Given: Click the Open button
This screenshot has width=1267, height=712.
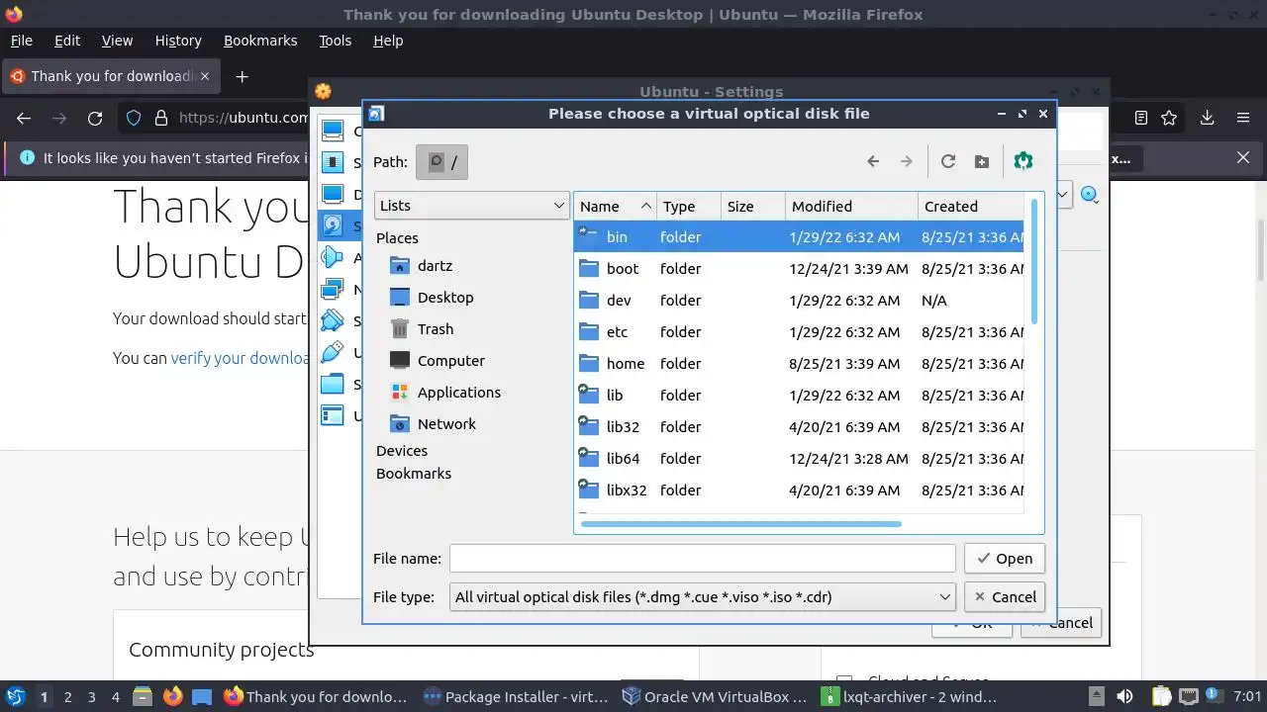Looking at the screenshot, I should click(1004, 559).
